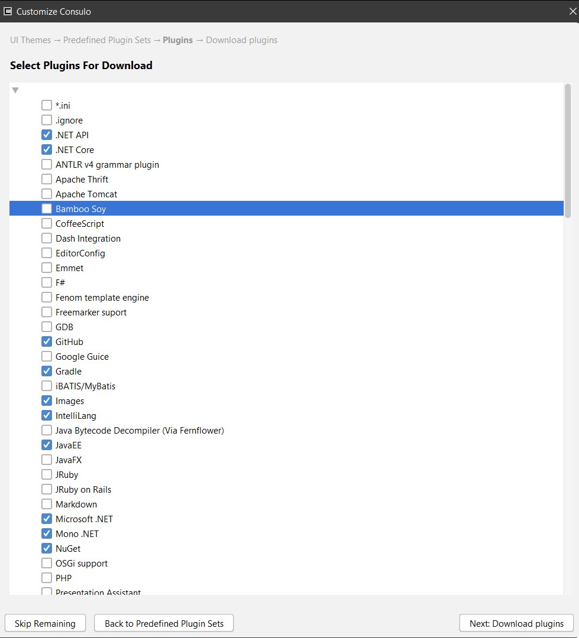The height and width of the screenshot is (638, 579).
Task: Tick ANTLR v4 grammar plugin checkbox
Action: pyautogui.click(x=47, y=164)
